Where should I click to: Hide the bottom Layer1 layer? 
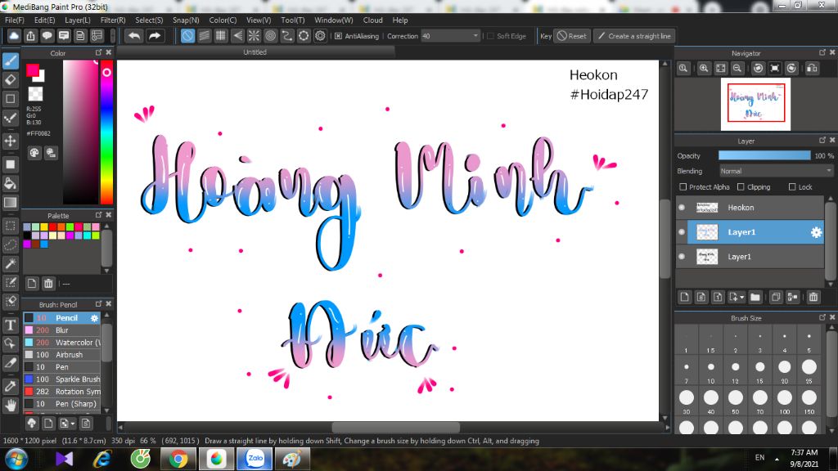[x=682, y=256]
